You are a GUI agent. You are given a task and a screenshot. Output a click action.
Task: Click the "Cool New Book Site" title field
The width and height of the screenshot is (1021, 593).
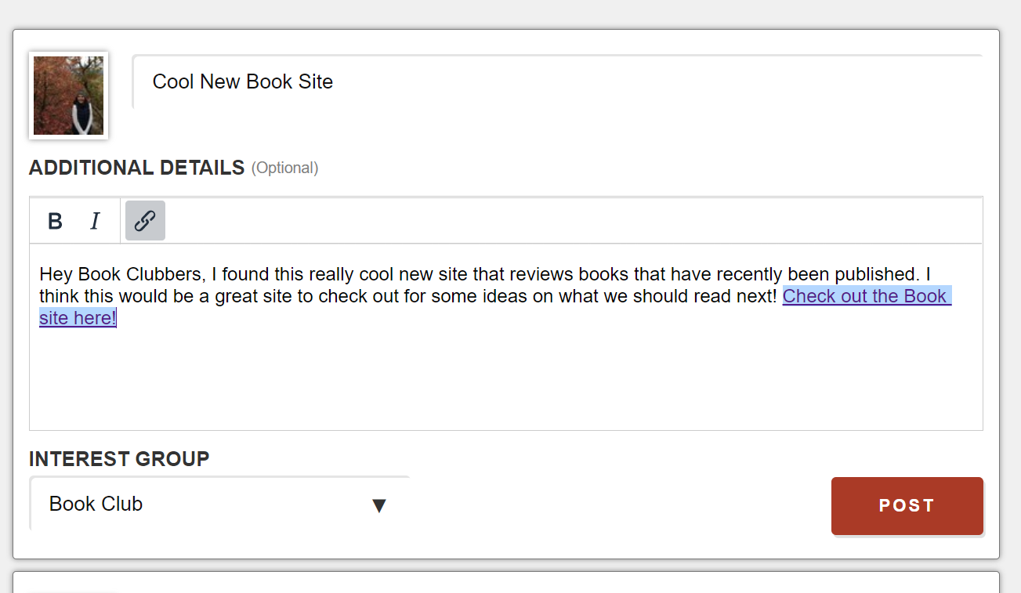pyautogui.click(x=557, y=81)
